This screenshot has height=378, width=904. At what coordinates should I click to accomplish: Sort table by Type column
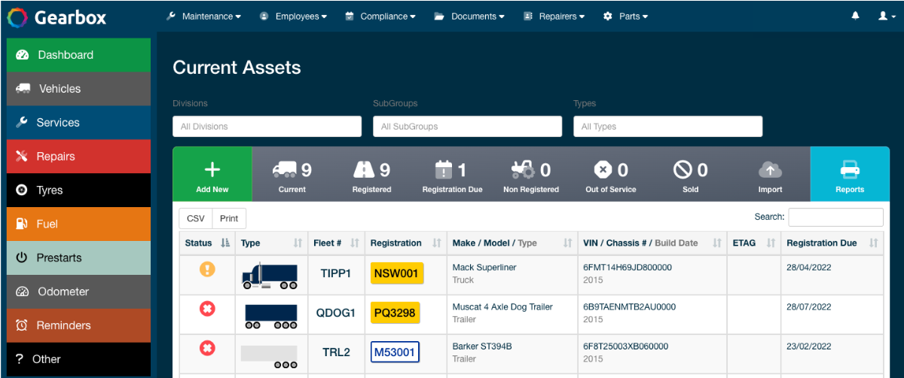(x=272, y=243)
